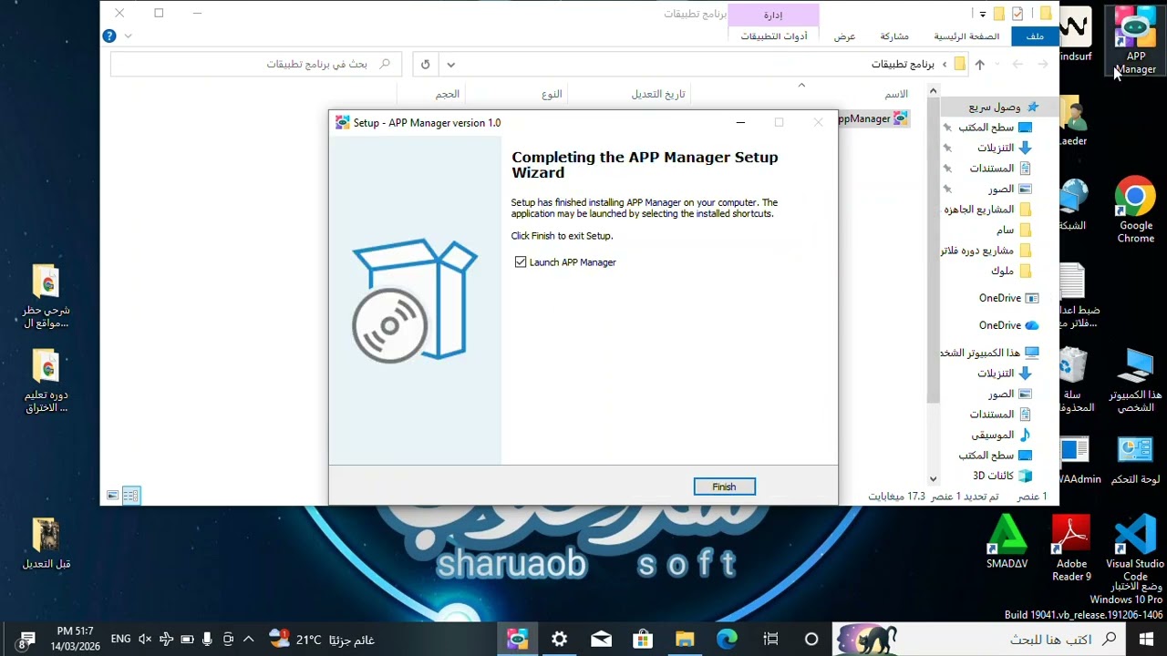Screen dimensions: 1167x656
Task: Open the ملف tab in Explorer
Action: click(x=1035, y=36)
